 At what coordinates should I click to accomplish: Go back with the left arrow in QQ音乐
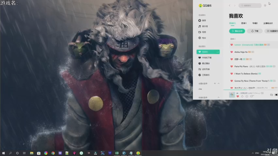[x=229, y=6]
